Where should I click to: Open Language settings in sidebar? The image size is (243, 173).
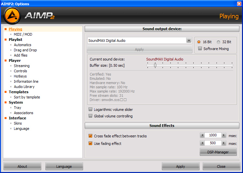pos(22,129)
